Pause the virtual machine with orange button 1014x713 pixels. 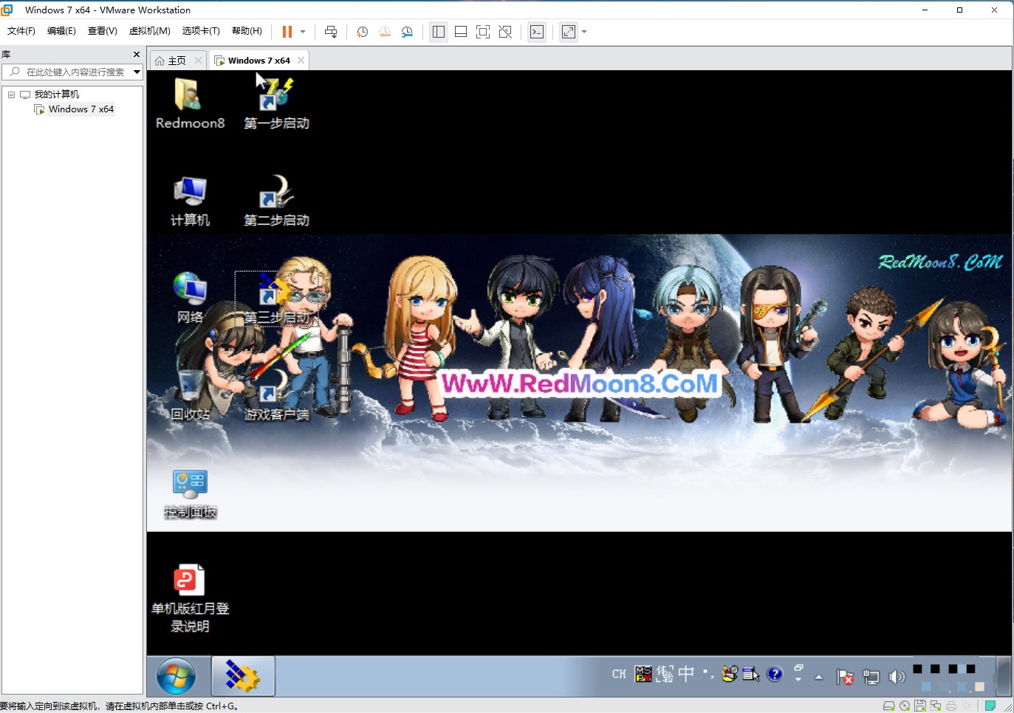click(287, 32)
